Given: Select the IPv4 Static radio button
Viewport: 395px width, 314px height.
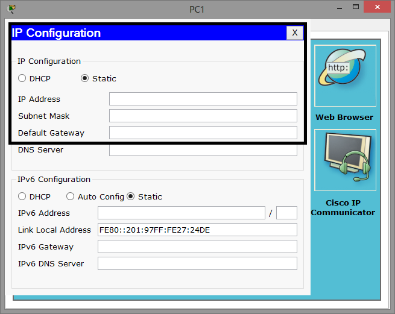Looking at the screenshot, I should (x=84, y=78).
